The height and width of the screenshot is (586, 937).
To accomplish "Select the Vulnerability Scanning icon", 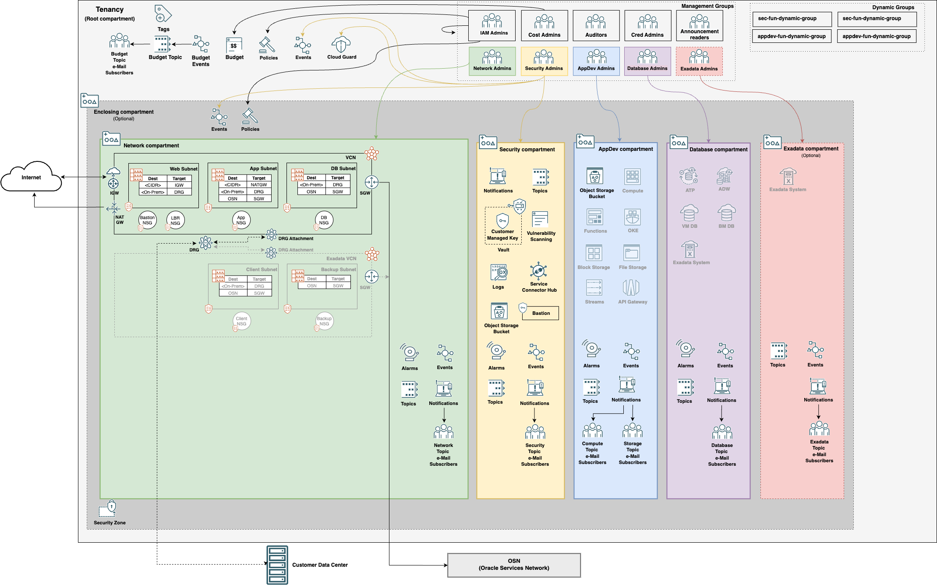I will click(540, 220).
